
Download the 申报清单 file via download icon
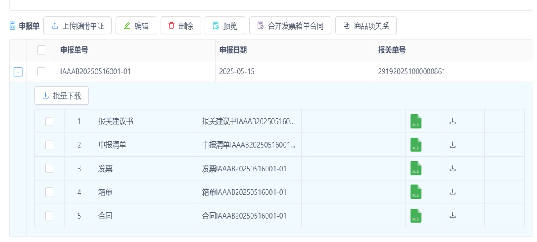[453, 145]
